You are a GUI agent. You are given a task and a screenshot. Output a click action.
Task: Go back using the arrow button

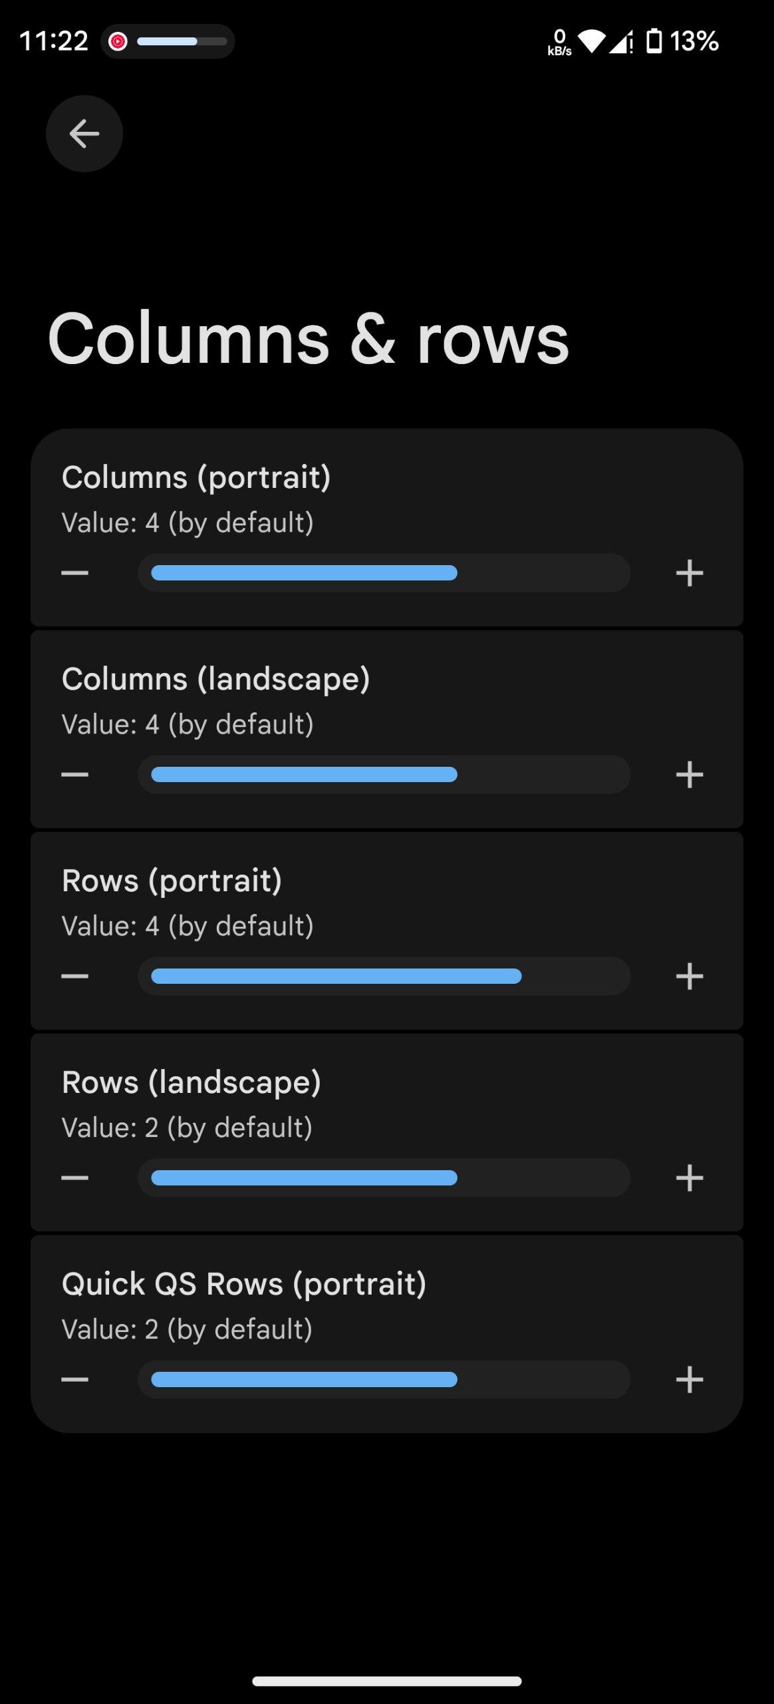(84, 134)
